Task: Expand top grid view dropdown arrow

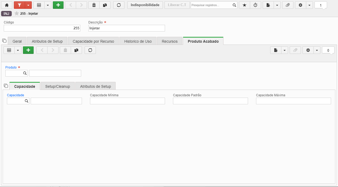Action: (48, 5)
